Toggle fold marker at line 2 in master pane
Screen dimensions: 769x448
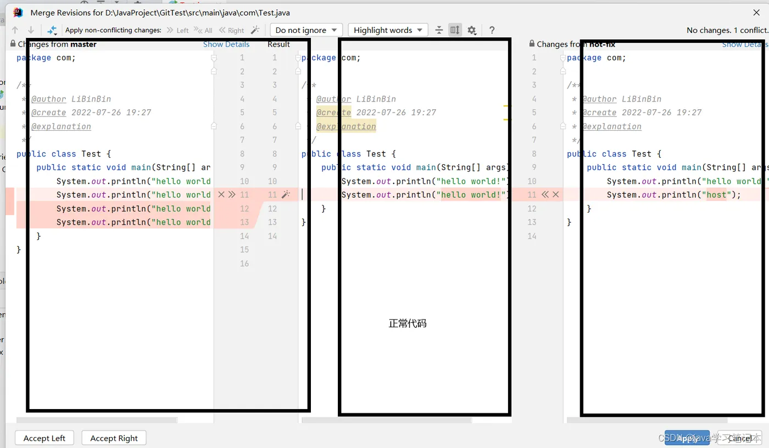pos(214,71)
